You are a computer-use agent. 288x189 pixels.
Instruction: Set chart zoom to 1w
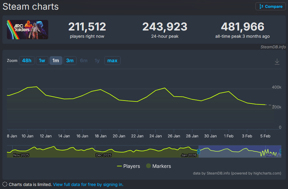(x=42, y=60)
